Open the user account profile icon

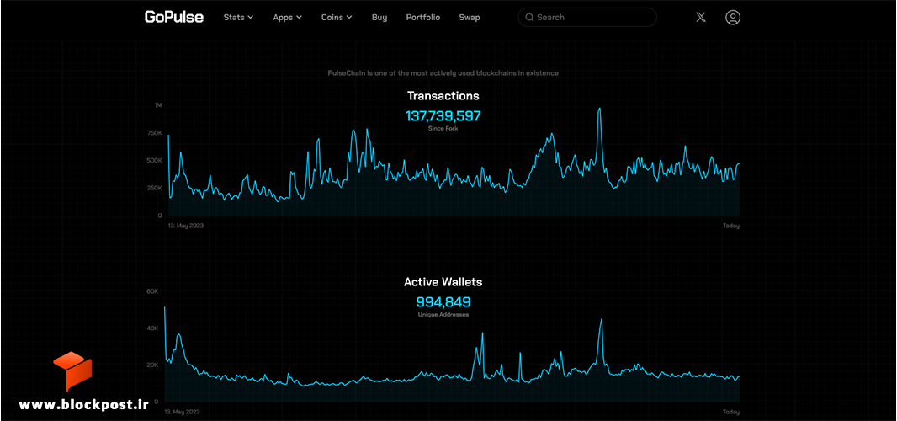pyautogui.click(x=733, y=17)
